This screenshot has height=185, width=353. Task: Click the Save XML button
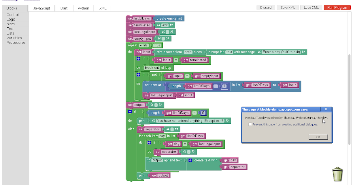(x=287, y=7)
